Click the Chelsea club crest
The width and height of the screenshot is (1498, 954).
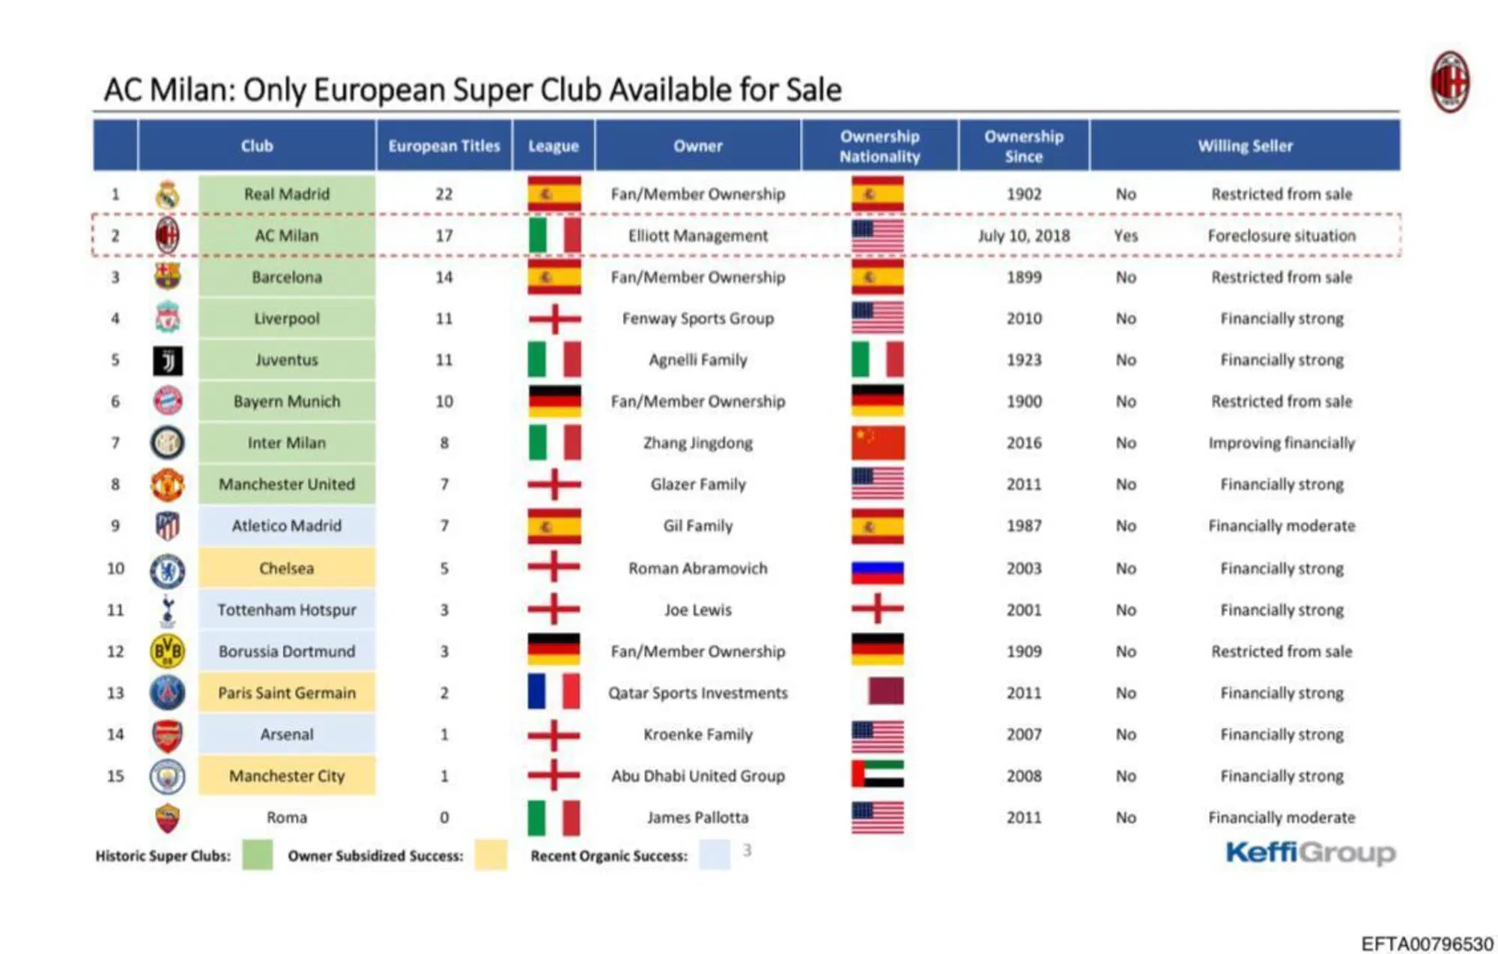(168, 570)
